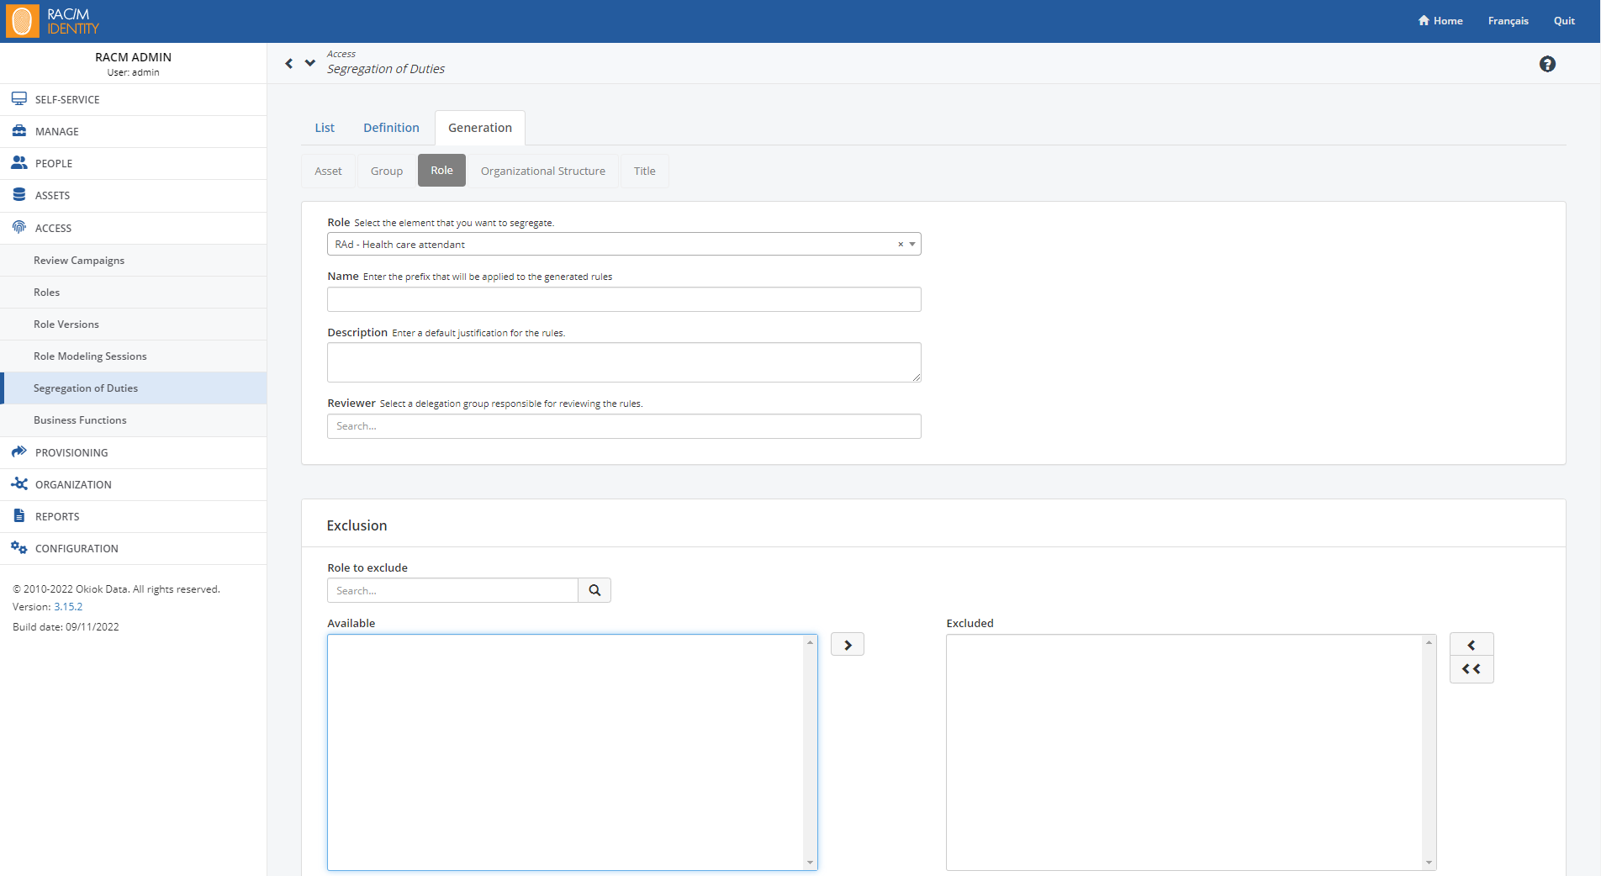Expand ASSETS menu
This screenshot has width=1601, height=876.
point(134,195)
